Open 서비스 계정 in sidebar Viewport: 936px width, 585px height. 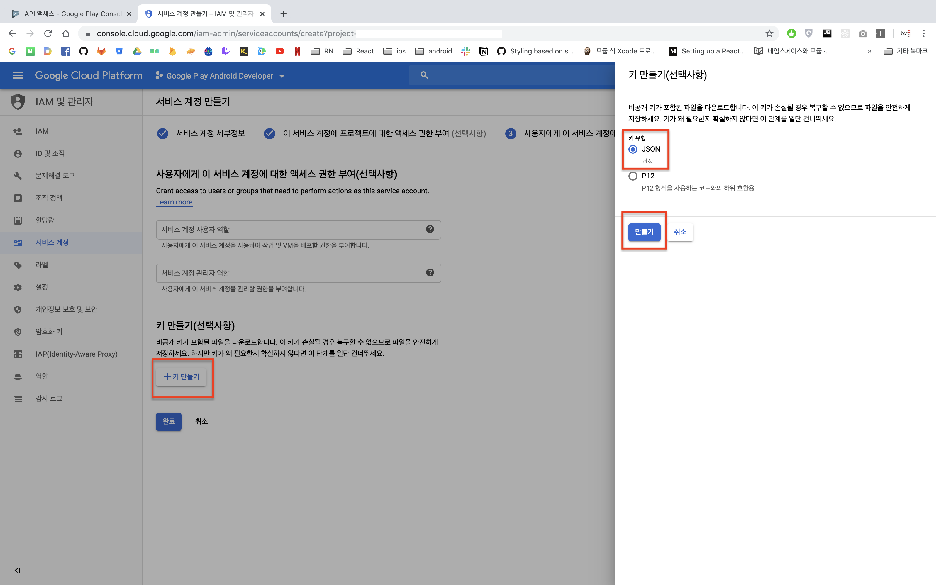click(x=52, y=243)
